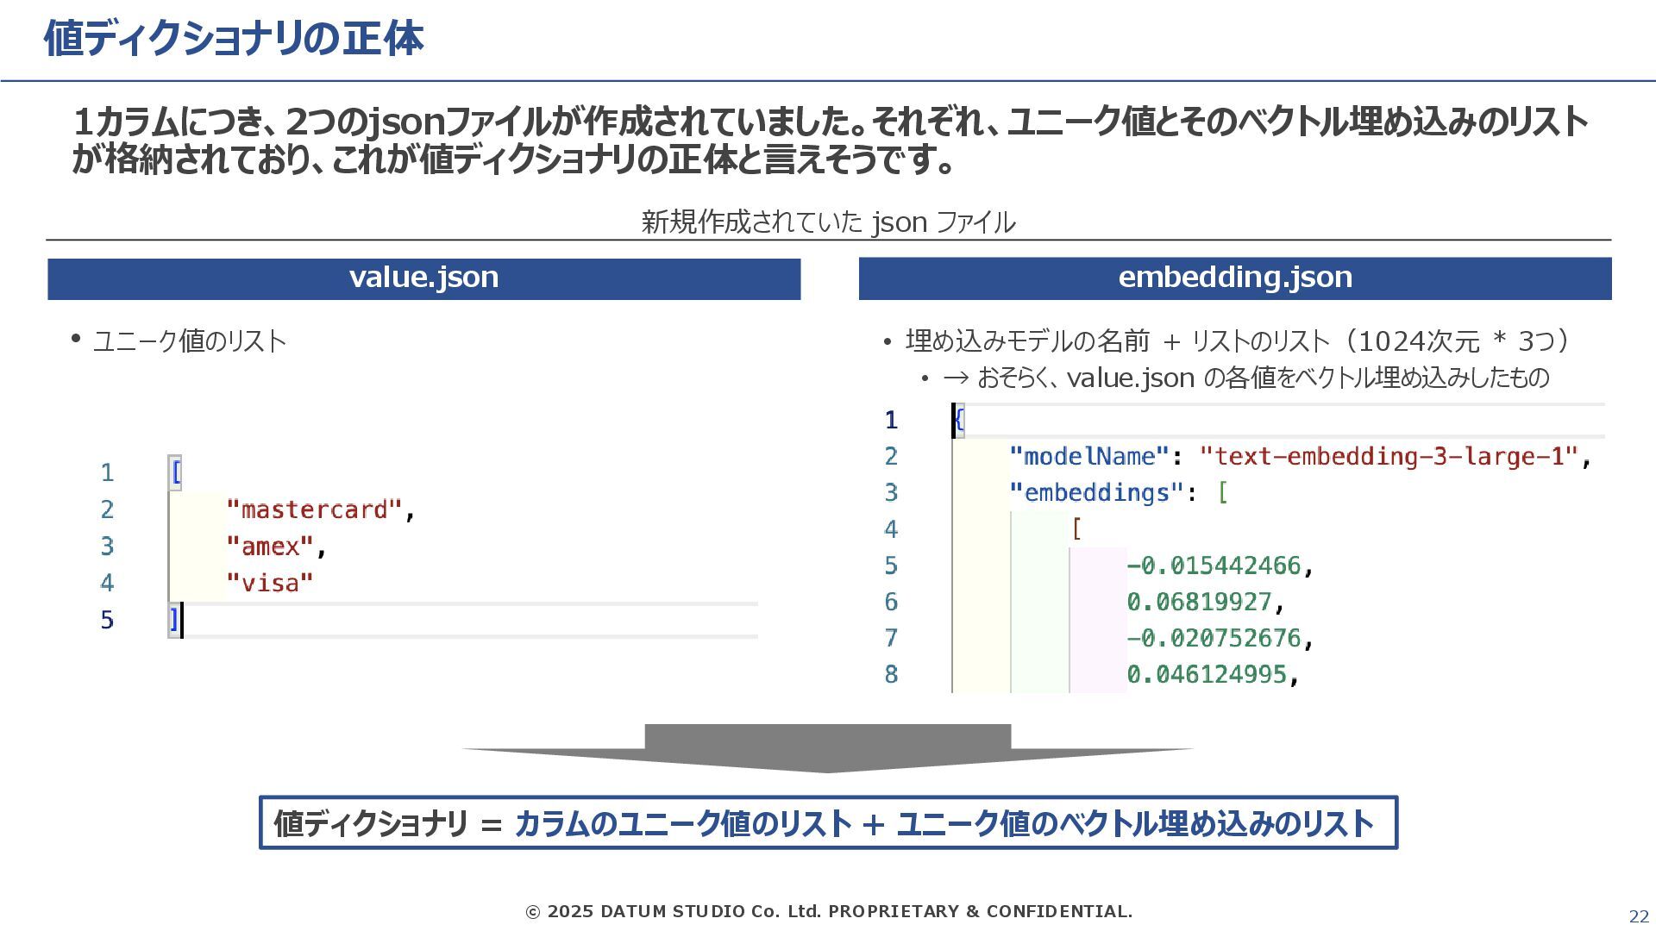1656x931 pixels.
Task: Click the "modelName" key in embedding.json
Action: pos(1088,456)
